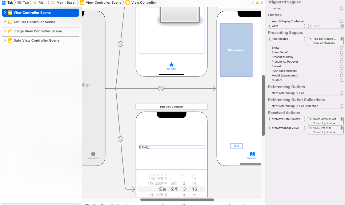Viewport: 345px width, 205px height.
Task: Click New Referencing Outlet Collection circle
Action: pos(342,106)
